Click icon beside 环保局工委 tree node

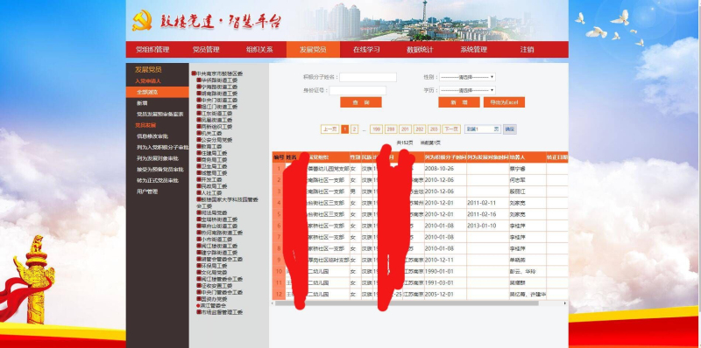[199, 266]
